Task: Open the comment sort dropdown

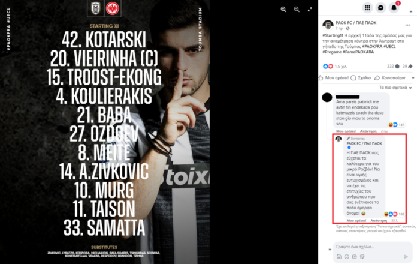Action: tap(393, 88)
